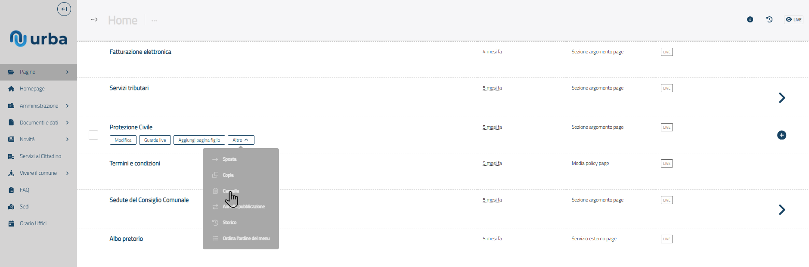Click the plus icon for Protezione Civile
Image resolution: width=809 pixels, height=267 pixels.
tap(781, 135)
